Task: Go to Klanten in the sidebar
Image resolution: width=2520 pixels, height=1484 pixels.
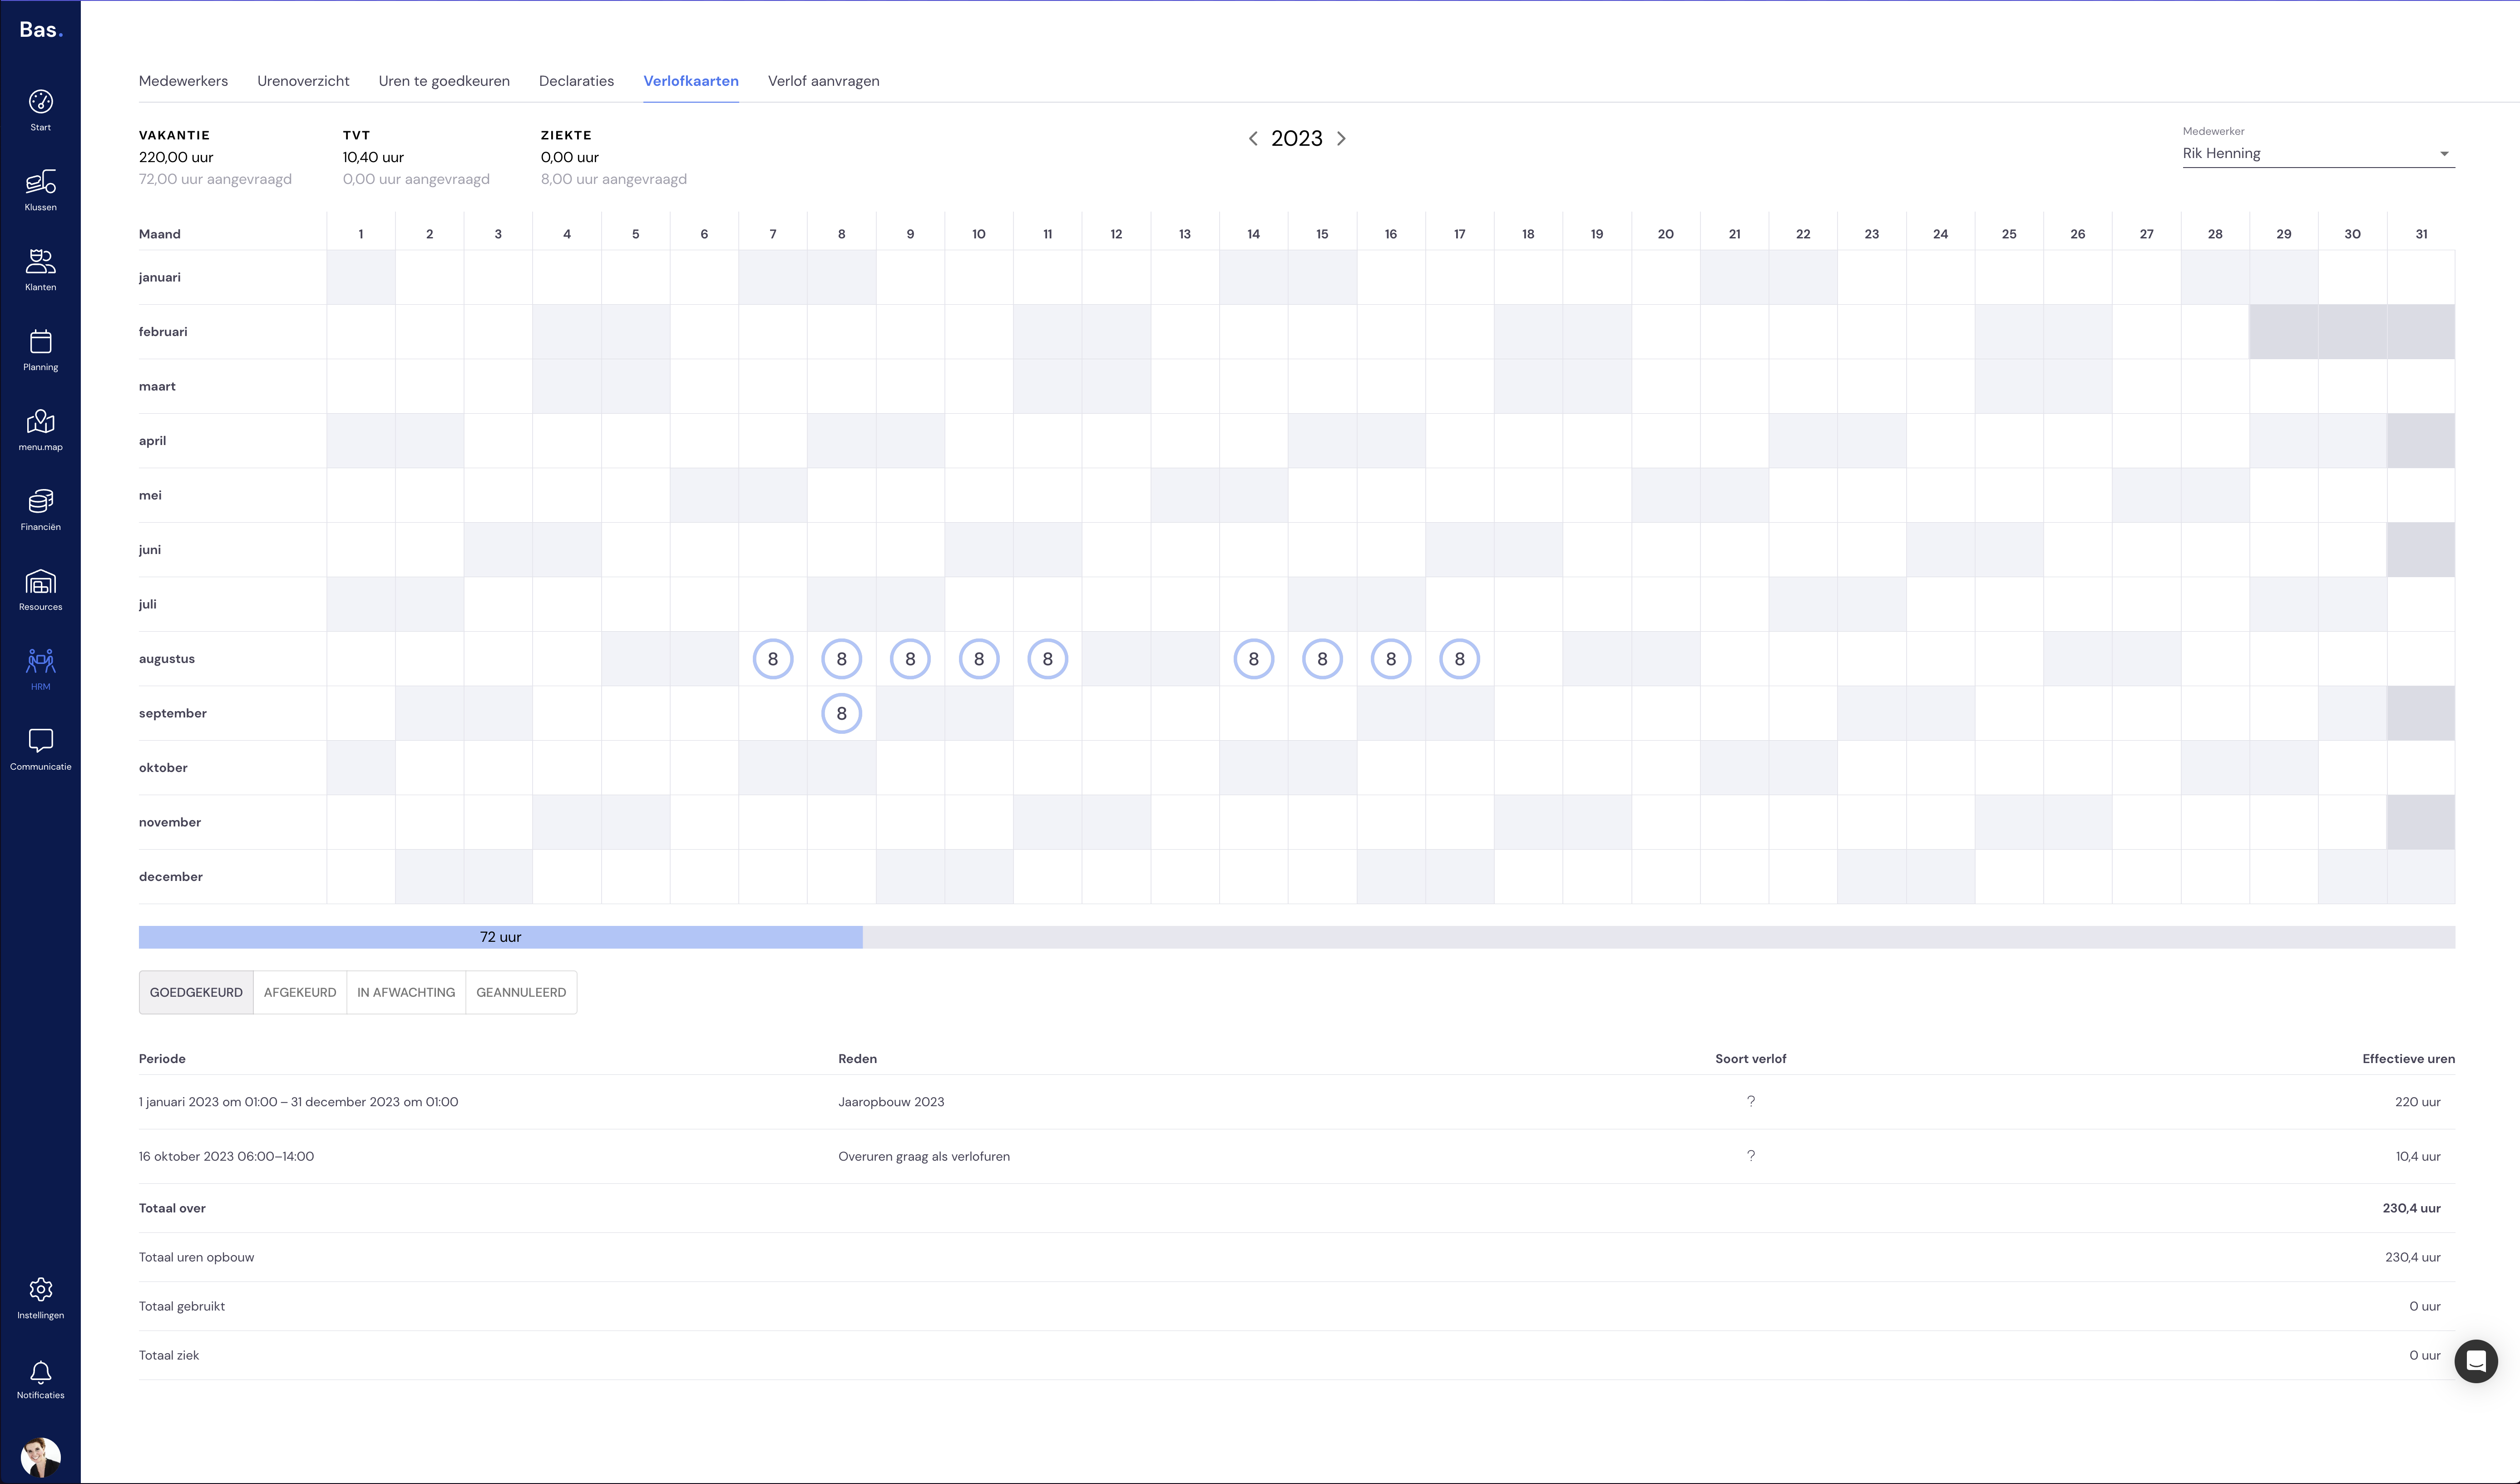Action: 41,262
